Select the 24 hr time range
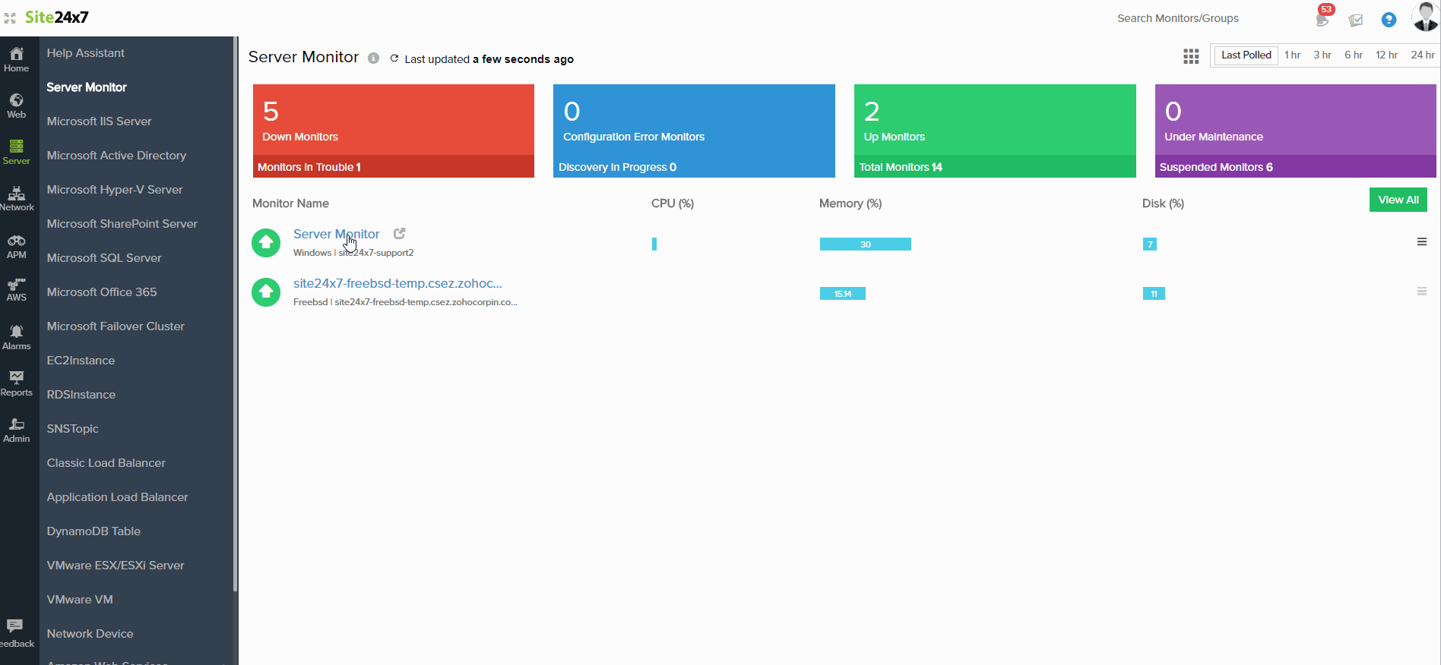This screenshot has width=1441, height=665. coord(1423,55)
